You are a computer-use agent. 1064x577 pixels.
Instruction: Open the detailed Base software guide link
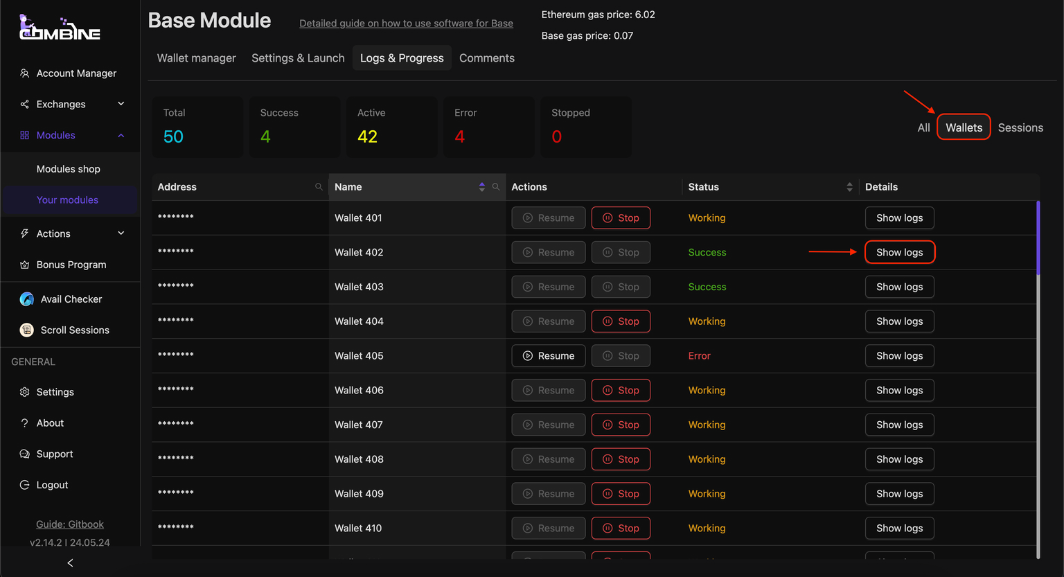(406, 24)
